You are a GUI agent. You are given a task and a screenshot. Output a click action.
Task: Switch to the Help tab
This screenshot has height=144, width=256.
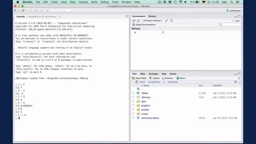tap(164, 74)
